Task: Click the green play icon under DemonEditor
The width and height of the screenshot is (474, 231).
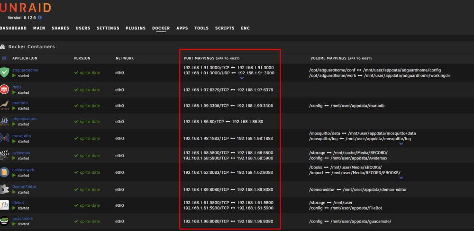Action: [x=14, y=192]
